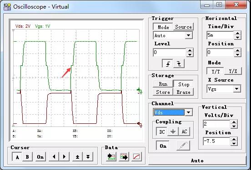Click the red Vds ground marker
The image size is (251, 170).
coord(140,125)
